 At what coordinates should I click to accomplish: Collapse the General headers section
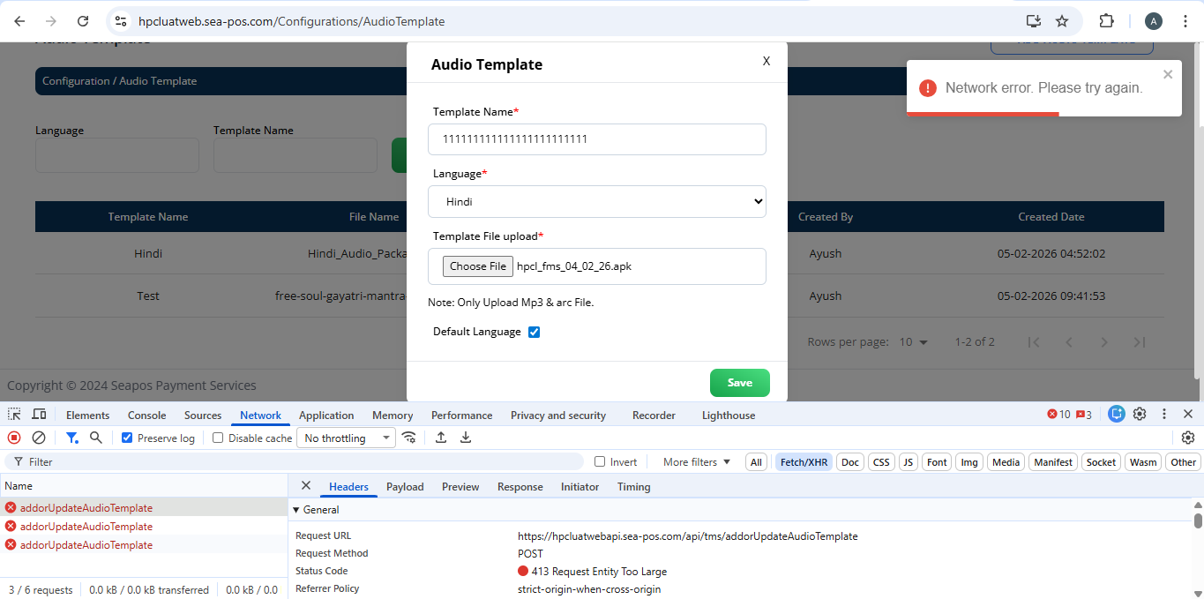296,510
